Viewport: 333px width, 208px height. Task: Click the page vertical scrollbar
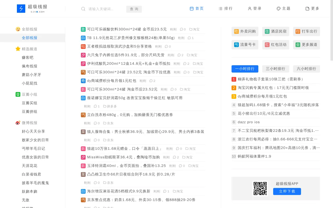(332, 30)
